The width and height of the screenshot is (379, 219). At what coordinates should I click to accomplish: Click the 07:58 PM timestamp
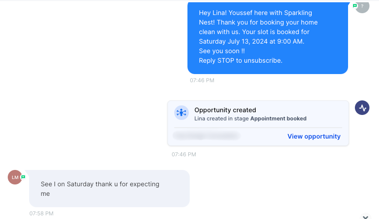click(x=41, y=214)
